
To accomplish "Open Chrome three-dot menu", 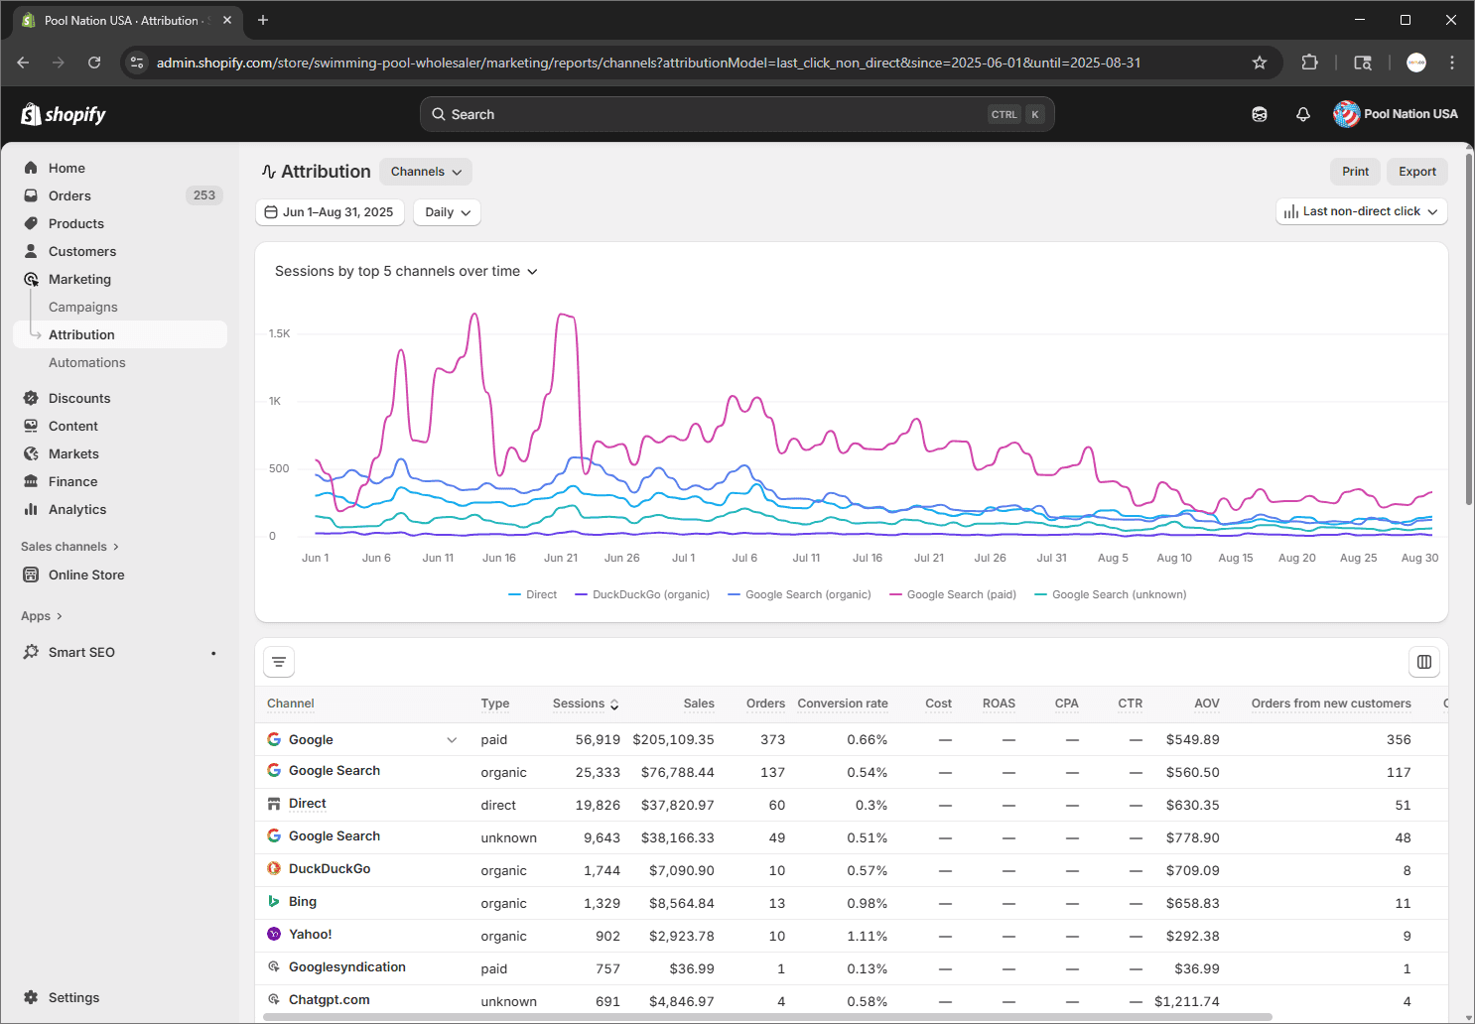I will (1452, 63).
